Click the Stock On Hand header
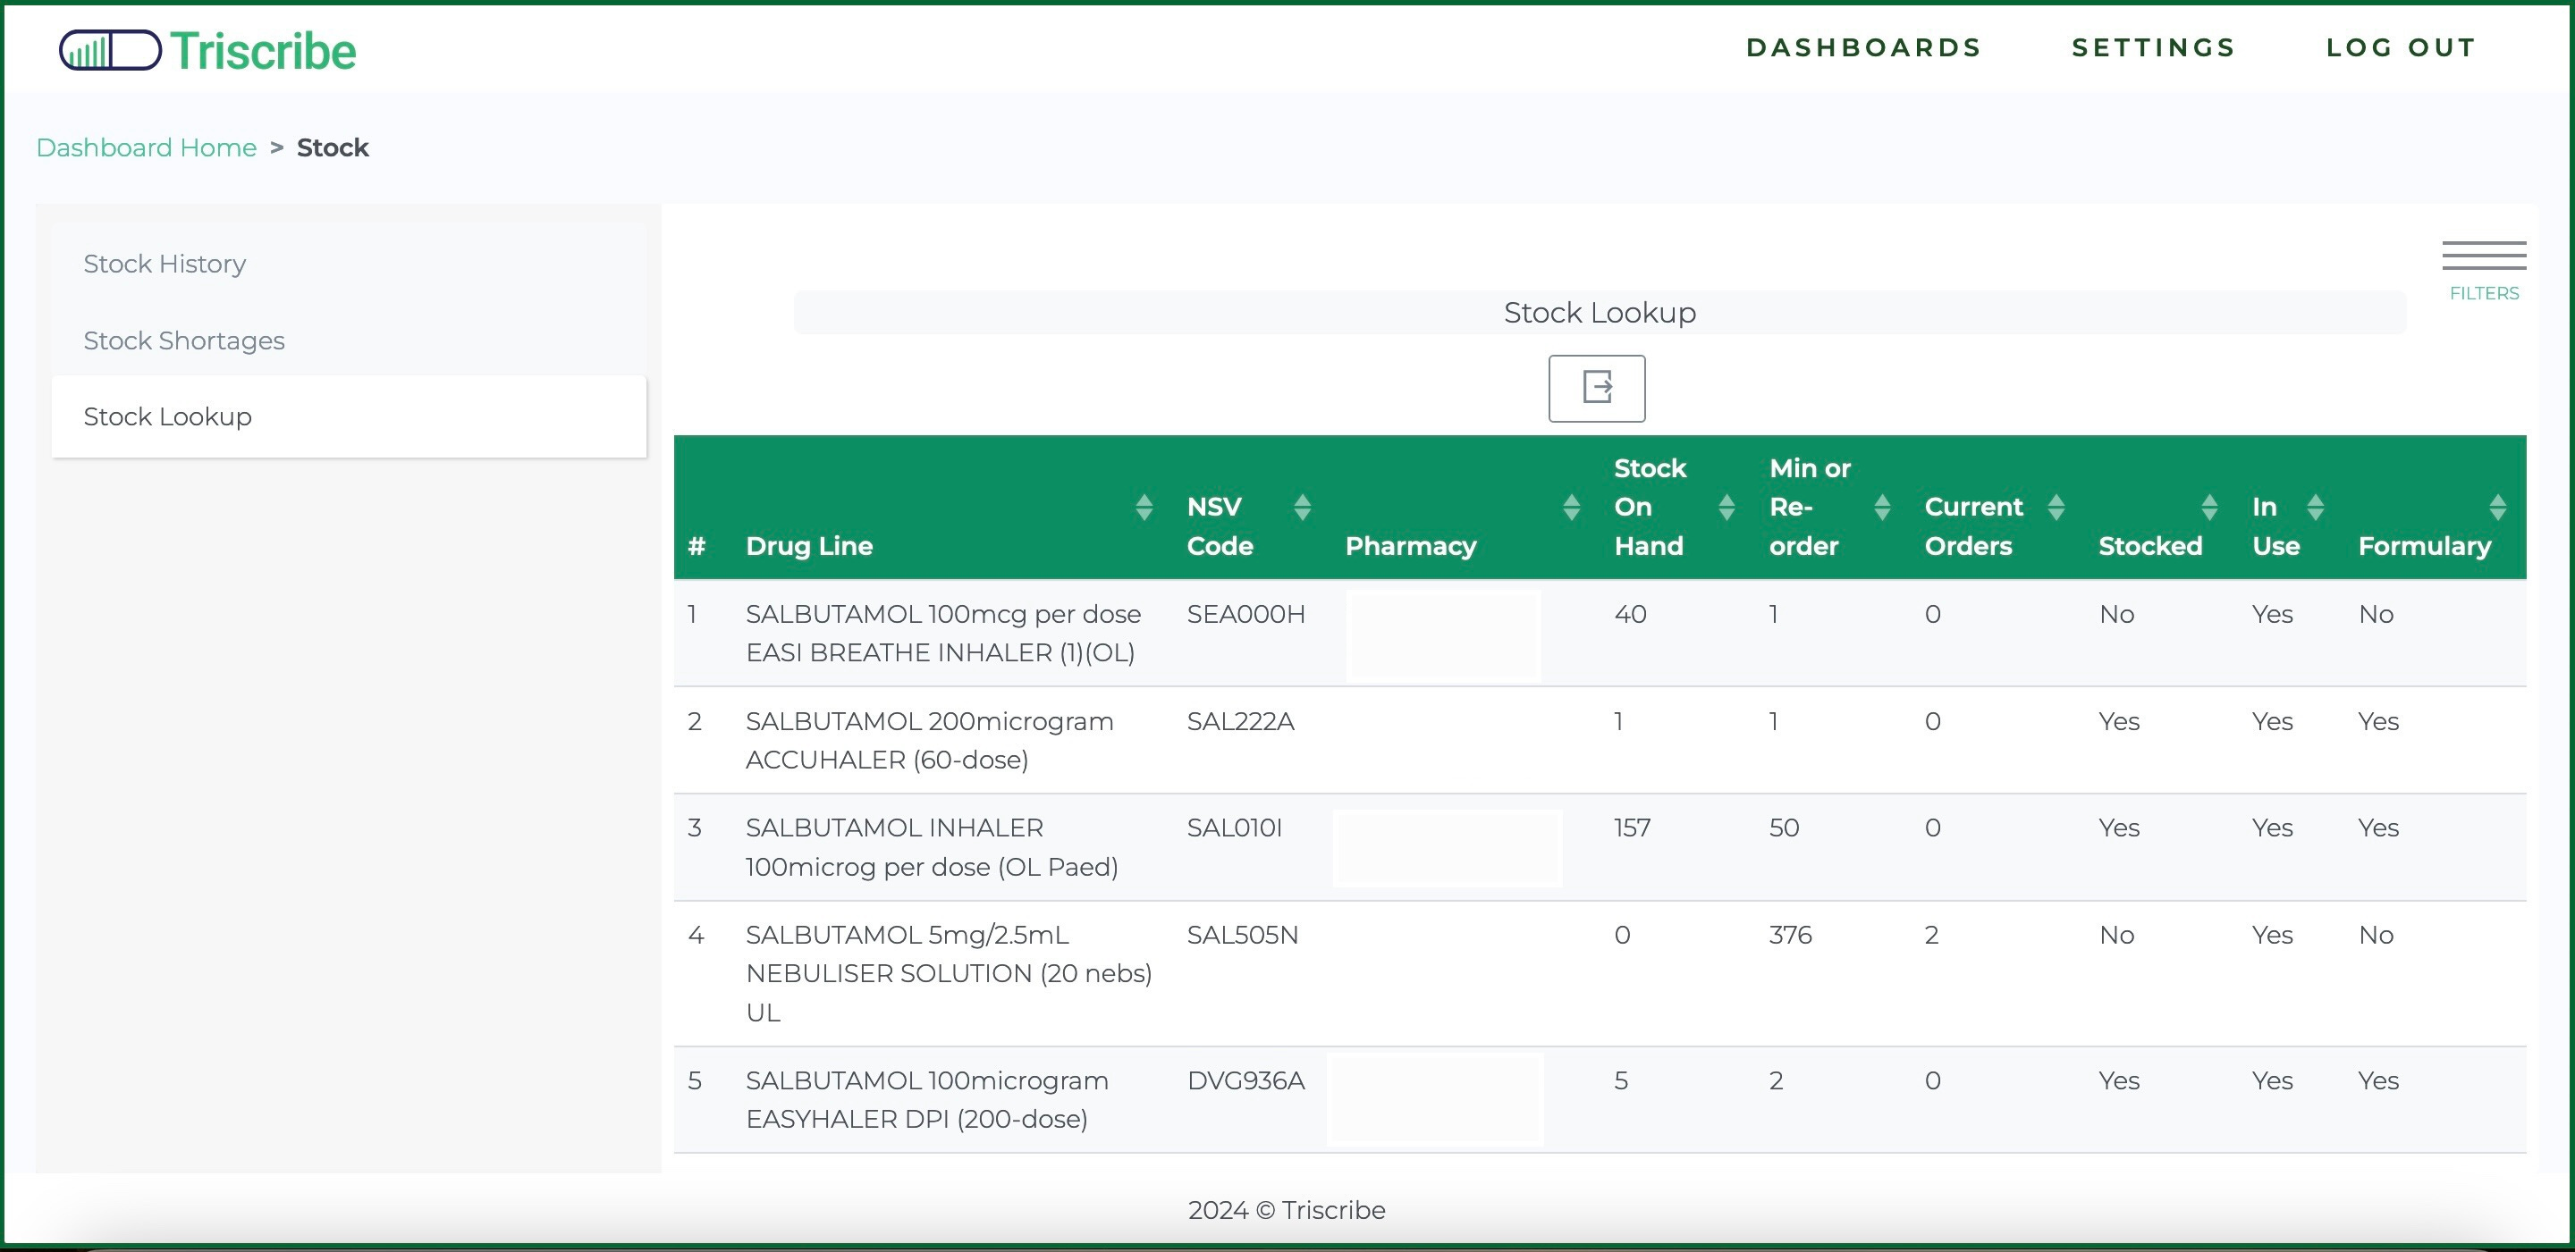Screen dimensions: 2575x1252 pyautogui.click(x=1650, y=507)
